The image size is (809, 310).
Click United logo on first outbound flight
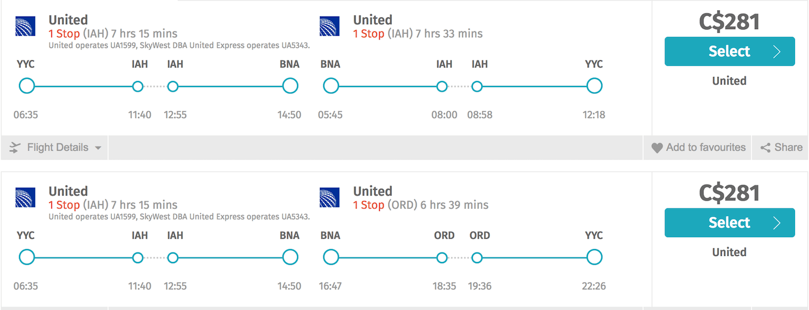point(26,26)
